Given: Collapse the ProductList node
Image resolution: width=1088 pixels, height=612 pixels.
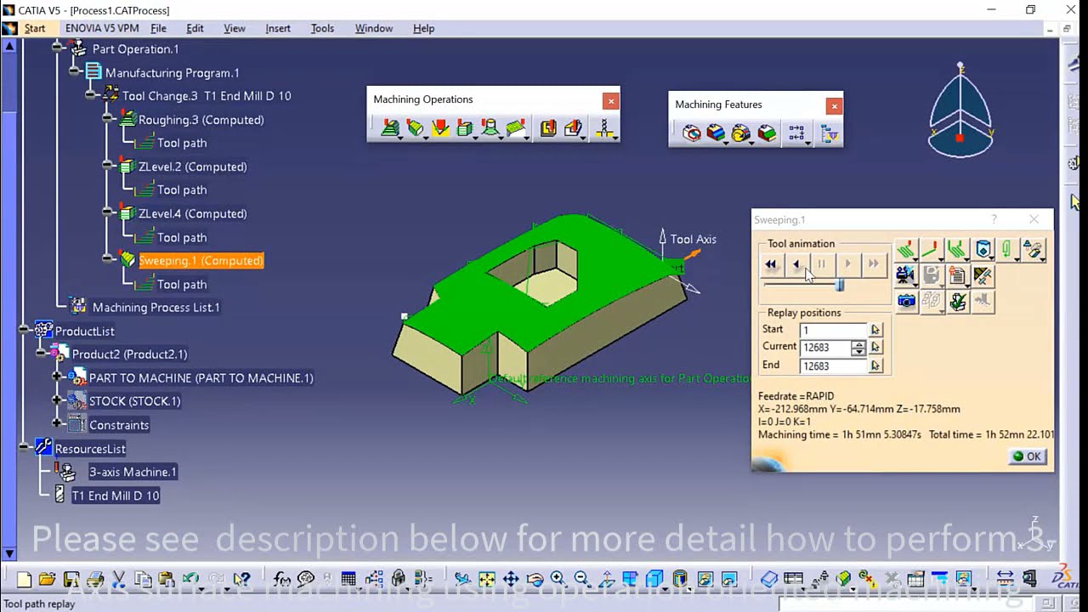Looking at the screenshot, I should 24,331.
